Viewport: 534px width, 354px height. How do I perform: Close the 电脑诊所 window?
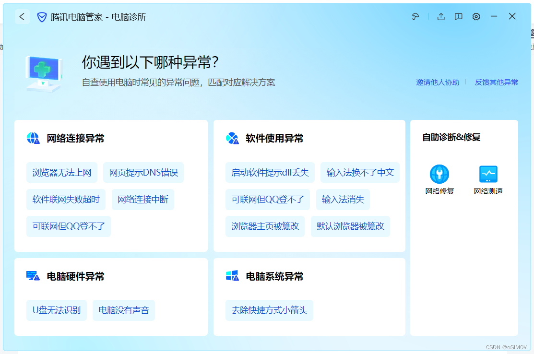512,16
